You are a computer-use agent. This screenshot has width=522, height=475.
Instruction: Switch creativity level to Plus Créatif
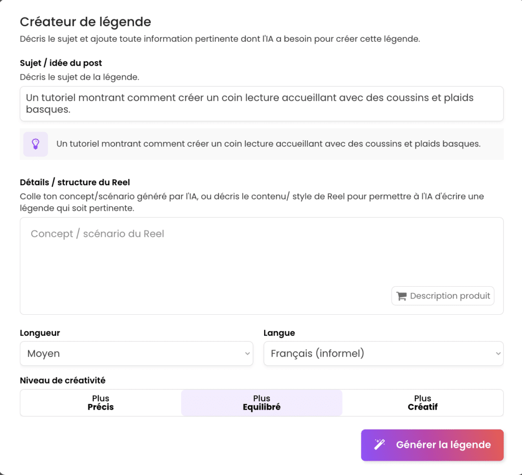tap(423, 403)
